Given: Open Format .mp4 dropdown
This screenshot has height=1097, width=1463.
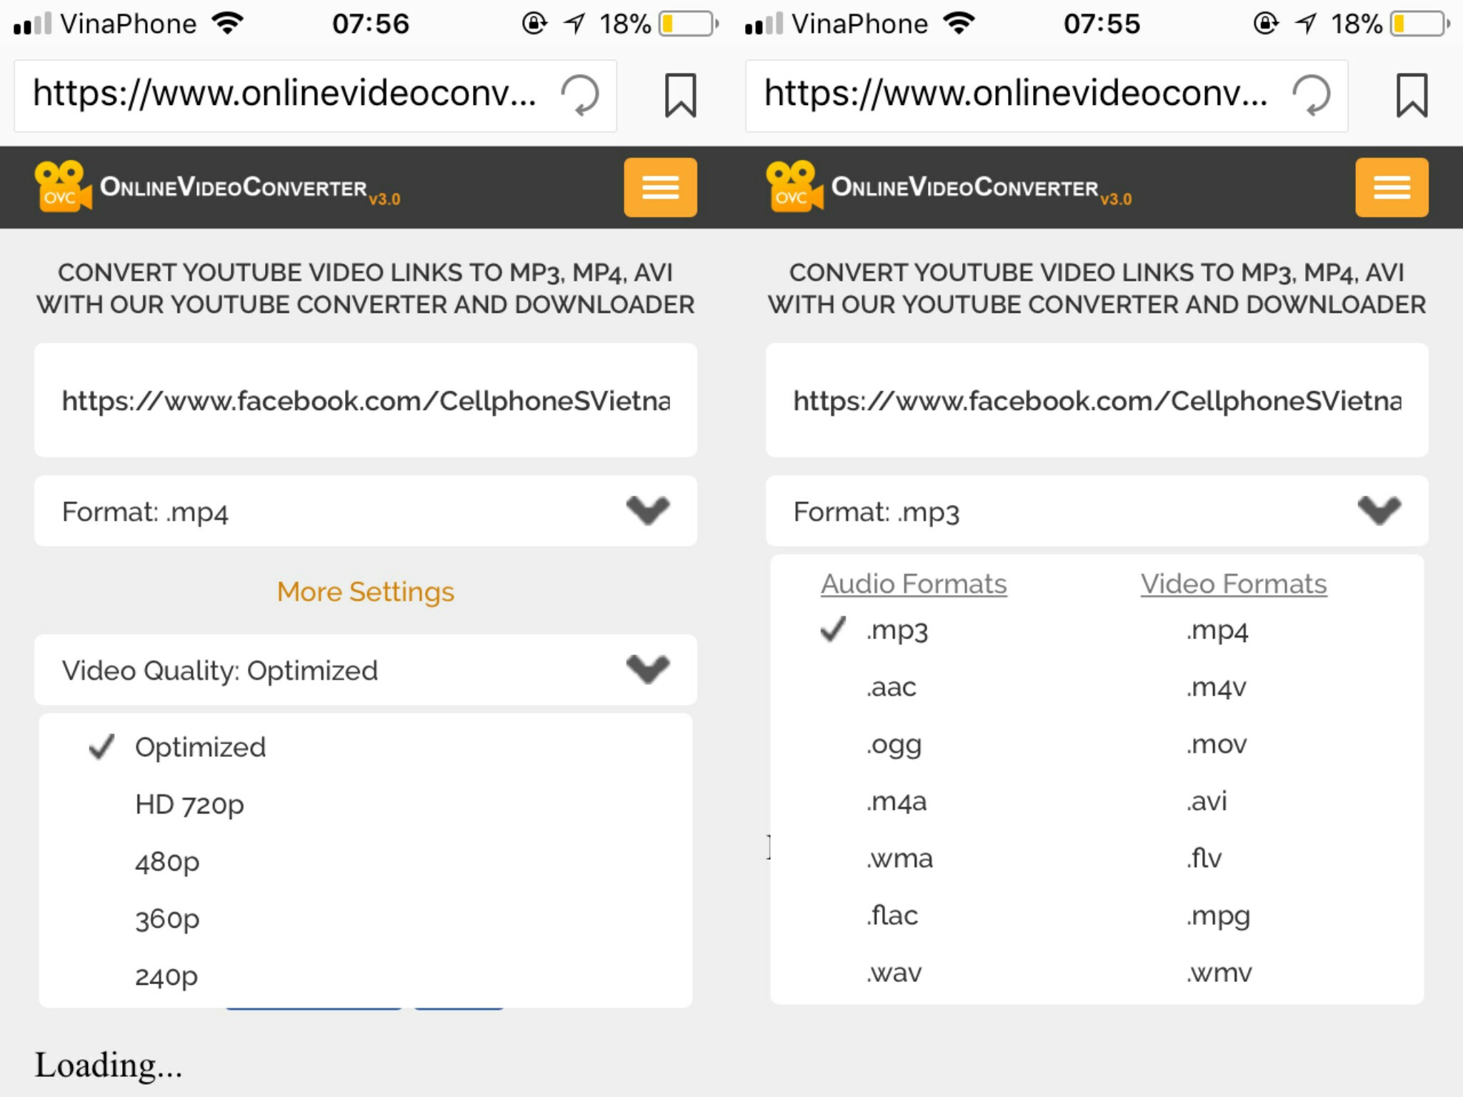Looking at the screenshot, I should tap(366, 511).
